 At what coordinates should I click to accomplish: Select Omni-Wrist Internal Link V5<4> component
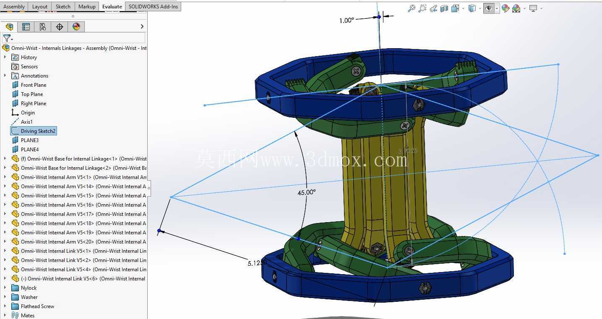pyautogui.click(x=83, y=270)
